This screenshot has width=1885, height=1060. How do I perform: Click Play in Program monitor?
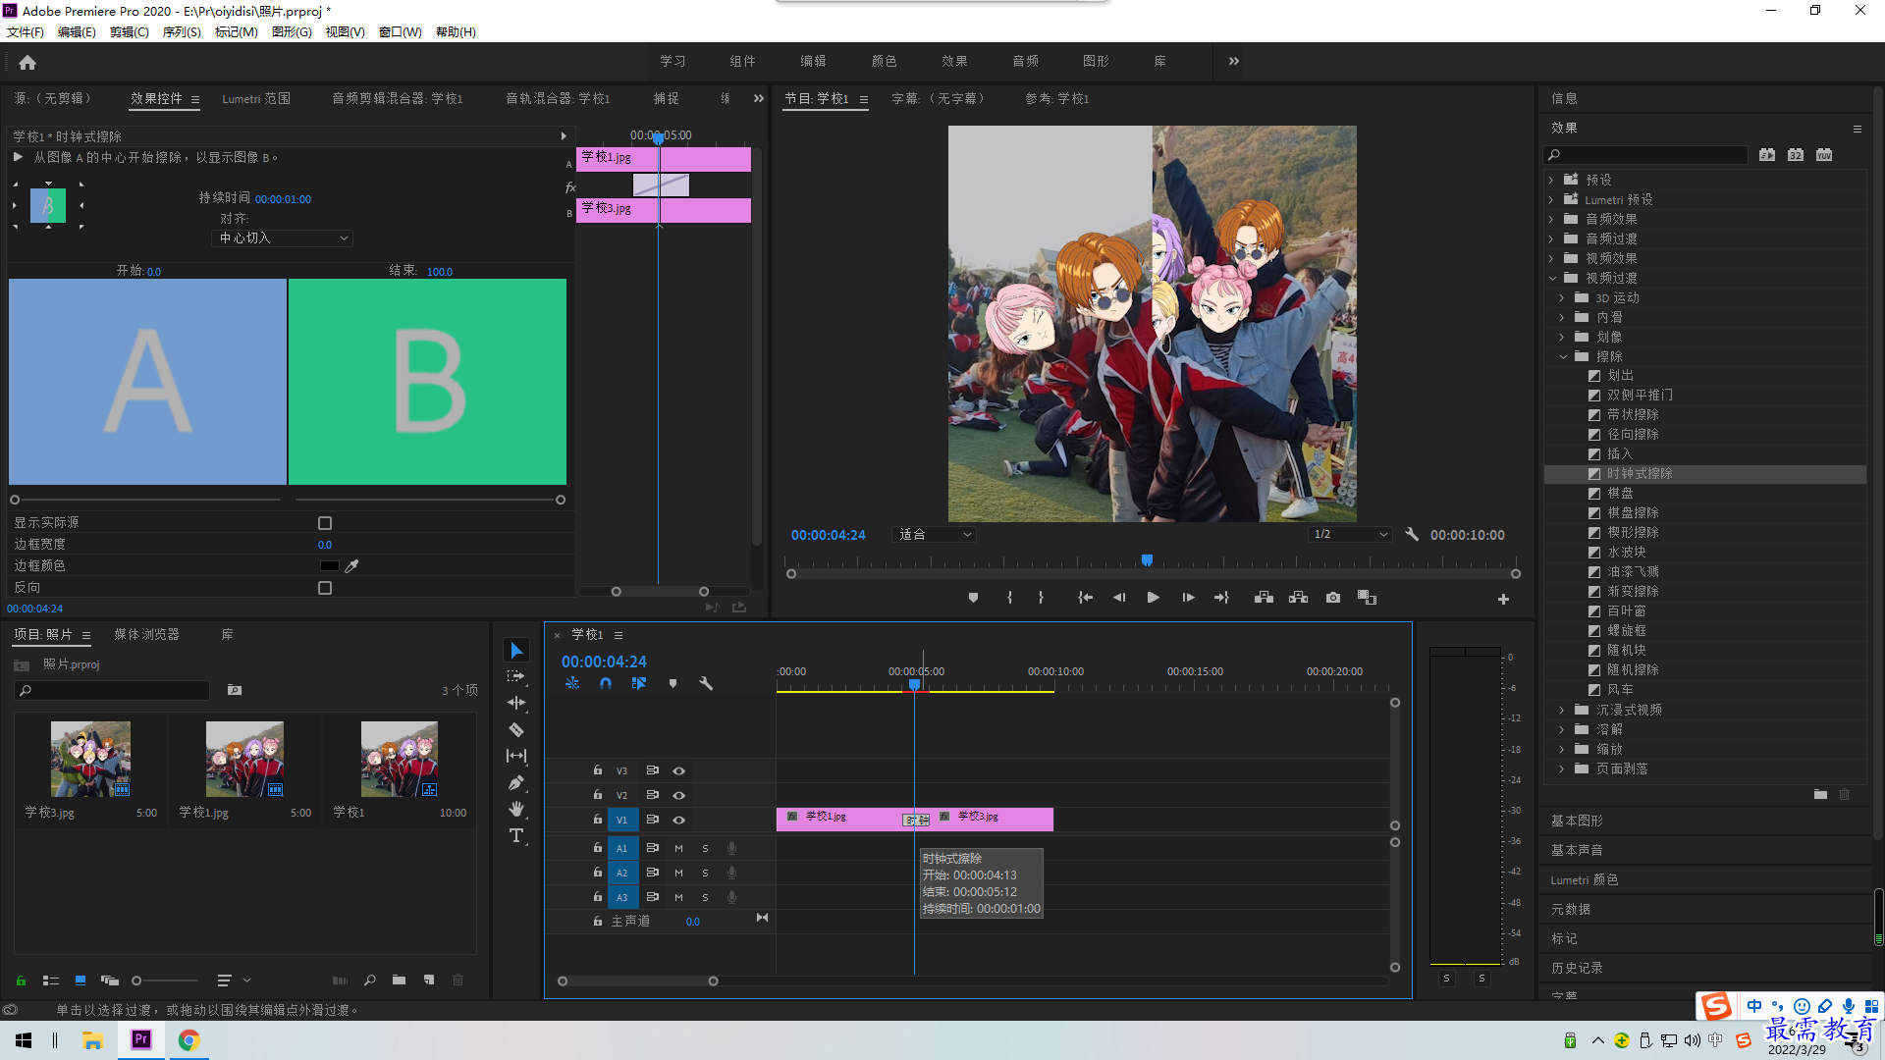pos(1154,598)
